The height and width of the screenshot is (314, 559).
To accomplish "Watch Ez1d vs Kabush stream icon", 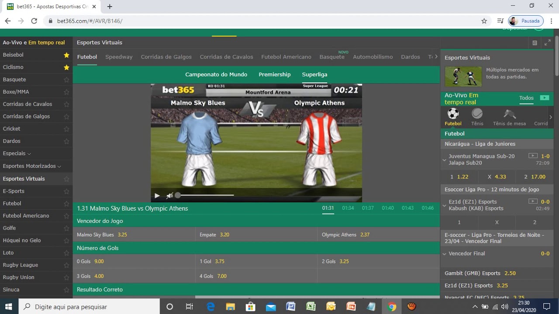I will coord(533,201).
